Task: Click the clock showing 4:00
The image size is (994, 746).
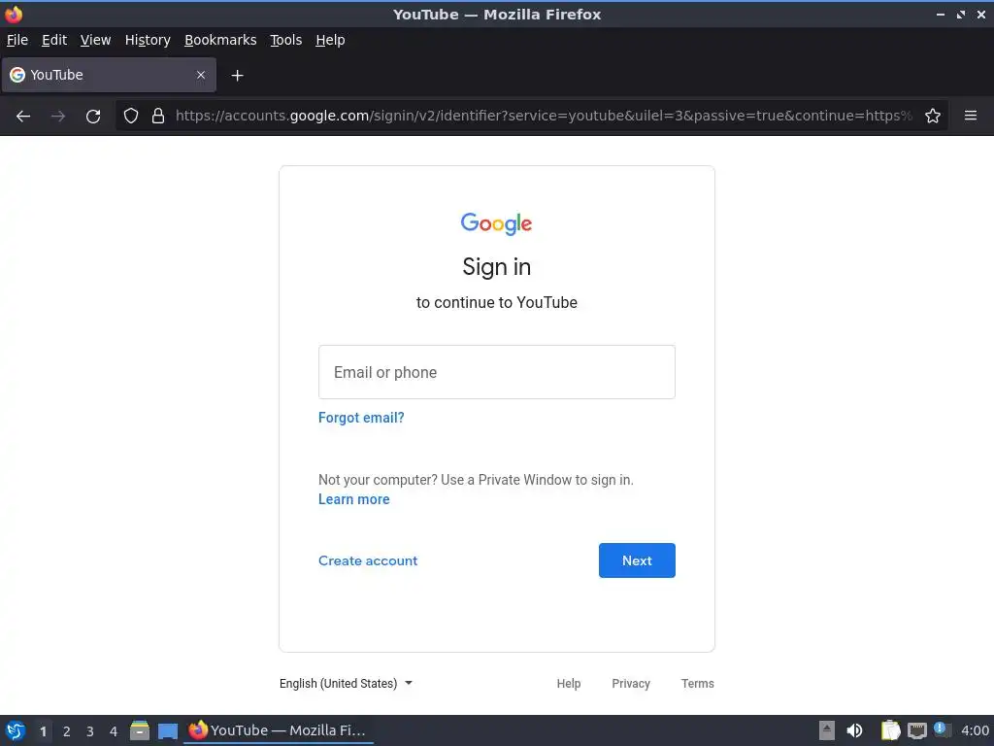Action: [x=975, y=730]
